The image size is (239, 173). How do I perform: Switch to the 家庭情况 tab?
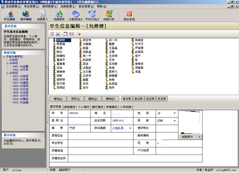(x=70, y=107)
